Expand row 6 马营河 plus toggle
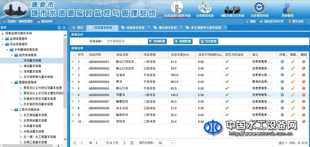The image size is (310, 147). (73, 95)
